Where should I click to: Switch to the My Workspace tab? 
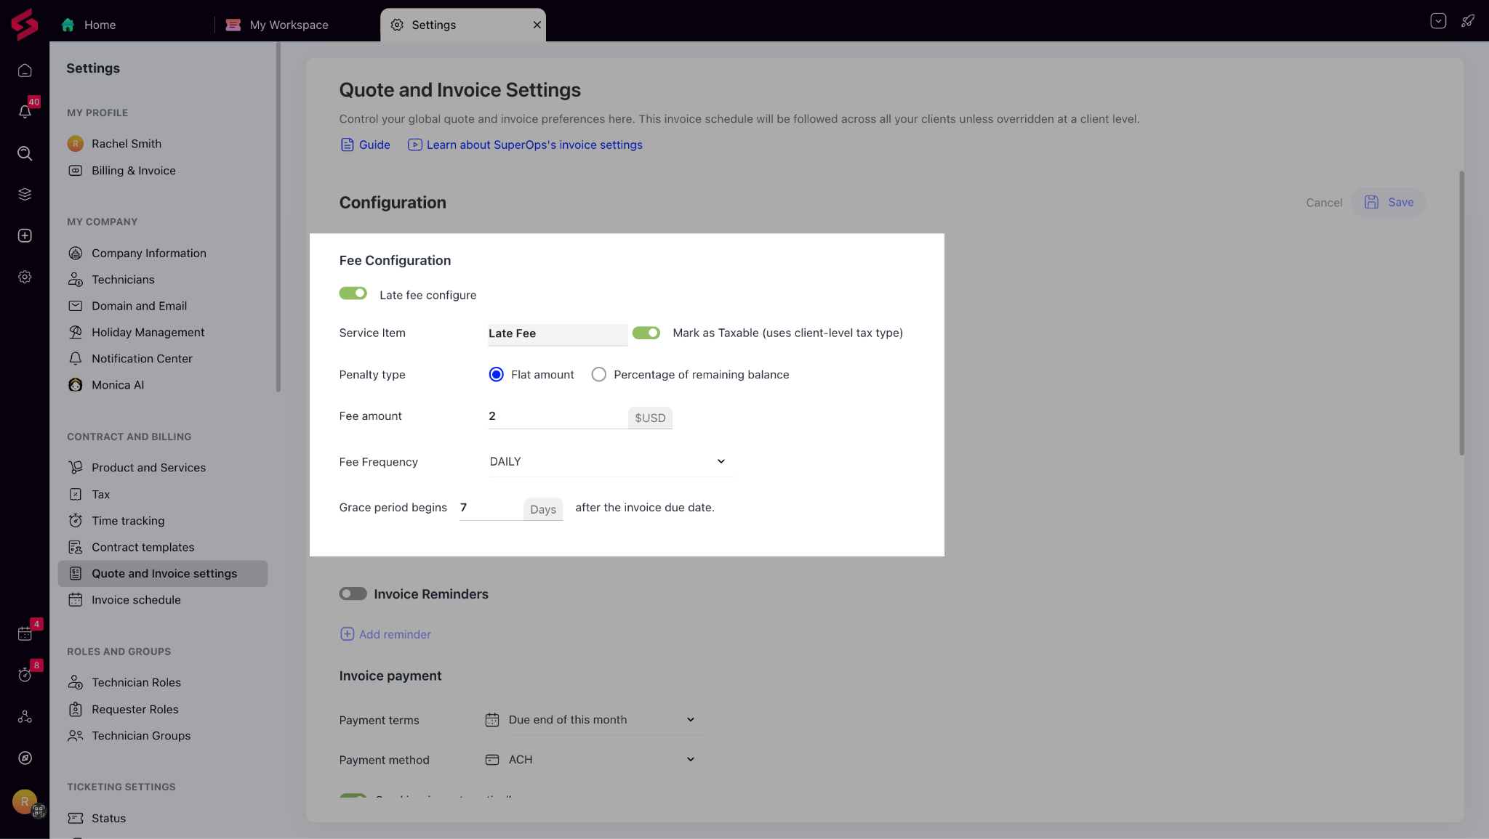pyautogui.click(x=288, y=25)
